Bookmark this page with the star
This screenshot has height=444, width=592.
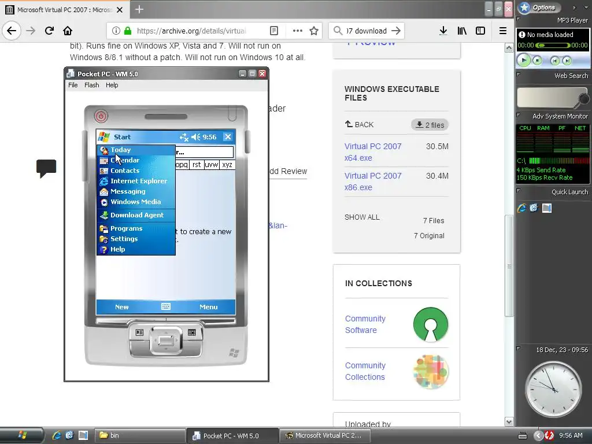click(x=314, y=31)
